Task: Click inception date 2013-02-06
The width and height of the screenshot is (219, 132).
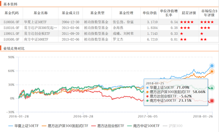Action: click(70, 39)
